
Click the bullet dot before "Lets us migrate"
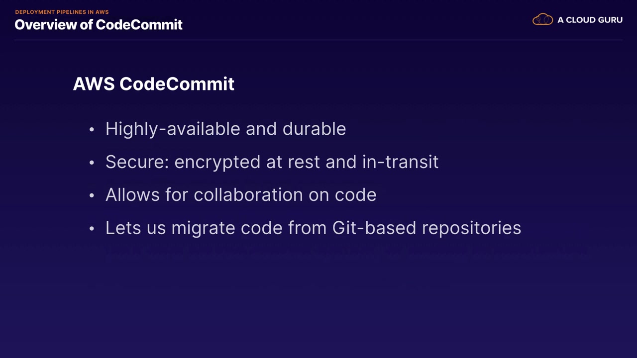(92, 228)
